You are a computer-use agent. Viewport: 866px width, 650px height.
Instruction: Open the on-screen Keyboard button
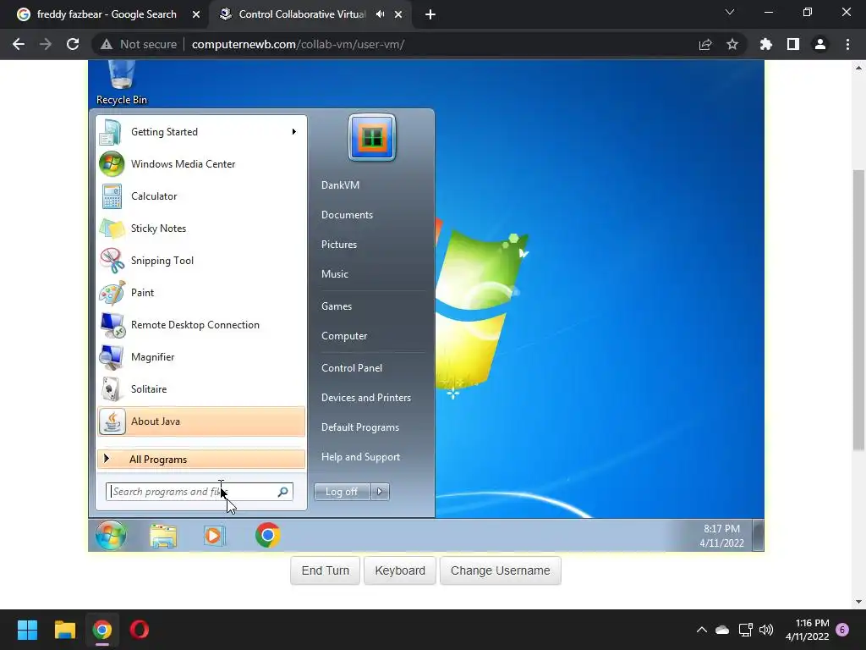[x=400, y=570]
